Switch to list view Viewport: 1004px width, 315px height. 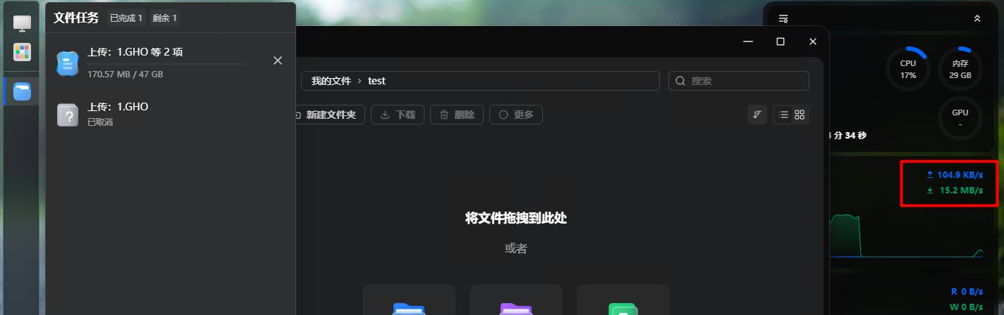[x=783, y=115]
